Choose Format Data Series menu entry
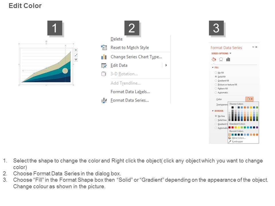 click(129, 100)
